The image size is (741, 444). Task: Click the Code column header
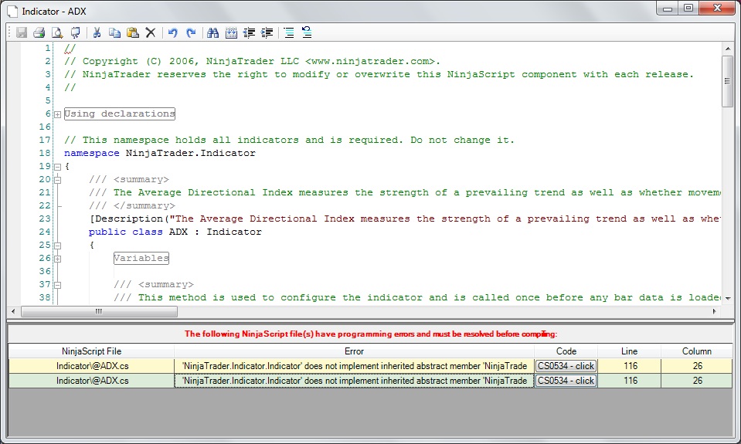click(x=566, y=351)
